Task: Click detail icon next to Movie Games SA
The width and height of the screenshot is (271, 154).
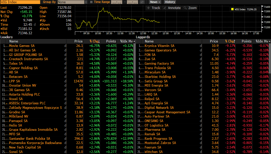Action: (x=65, y=46)
